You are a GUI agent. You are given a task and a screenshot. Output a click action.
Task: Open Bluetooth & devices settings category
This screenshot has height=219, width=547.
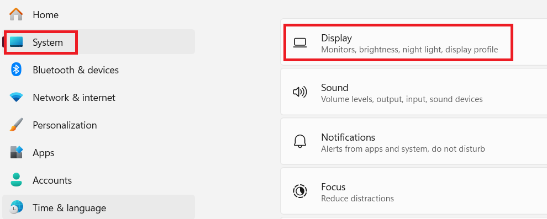98,70
